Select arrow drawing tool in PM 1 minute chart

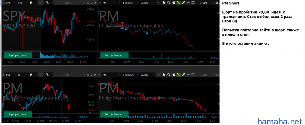click(183, 3)
